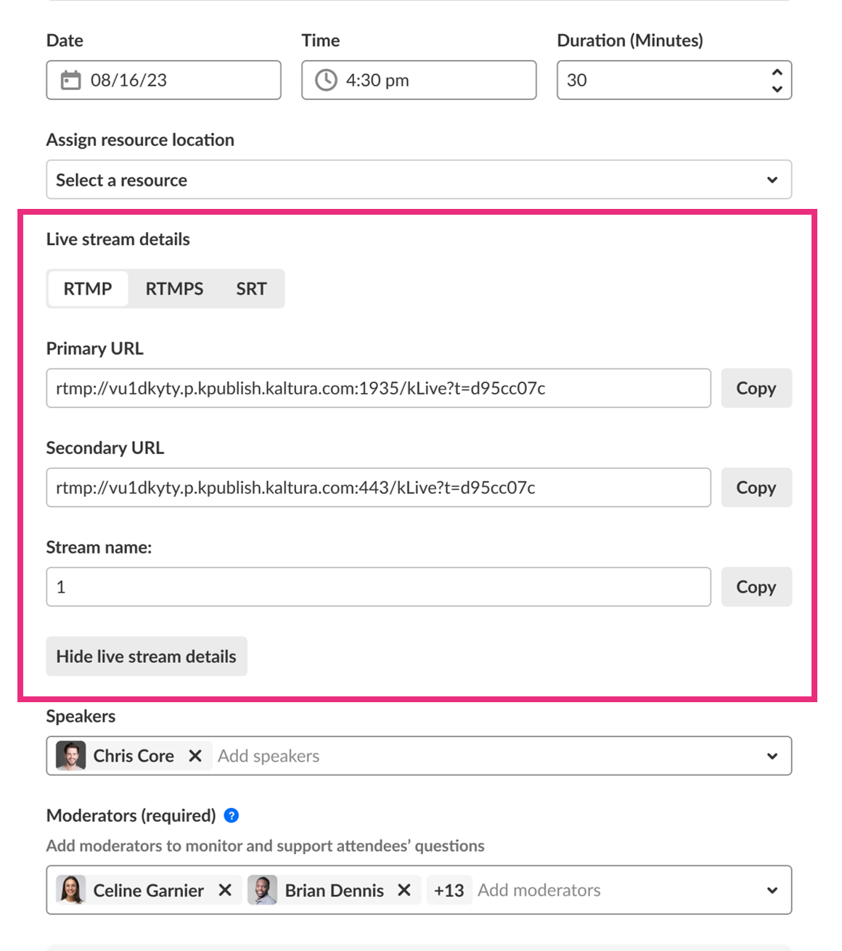Click the calendar icon in Date field
842x951 pixels.
(70, 80)
